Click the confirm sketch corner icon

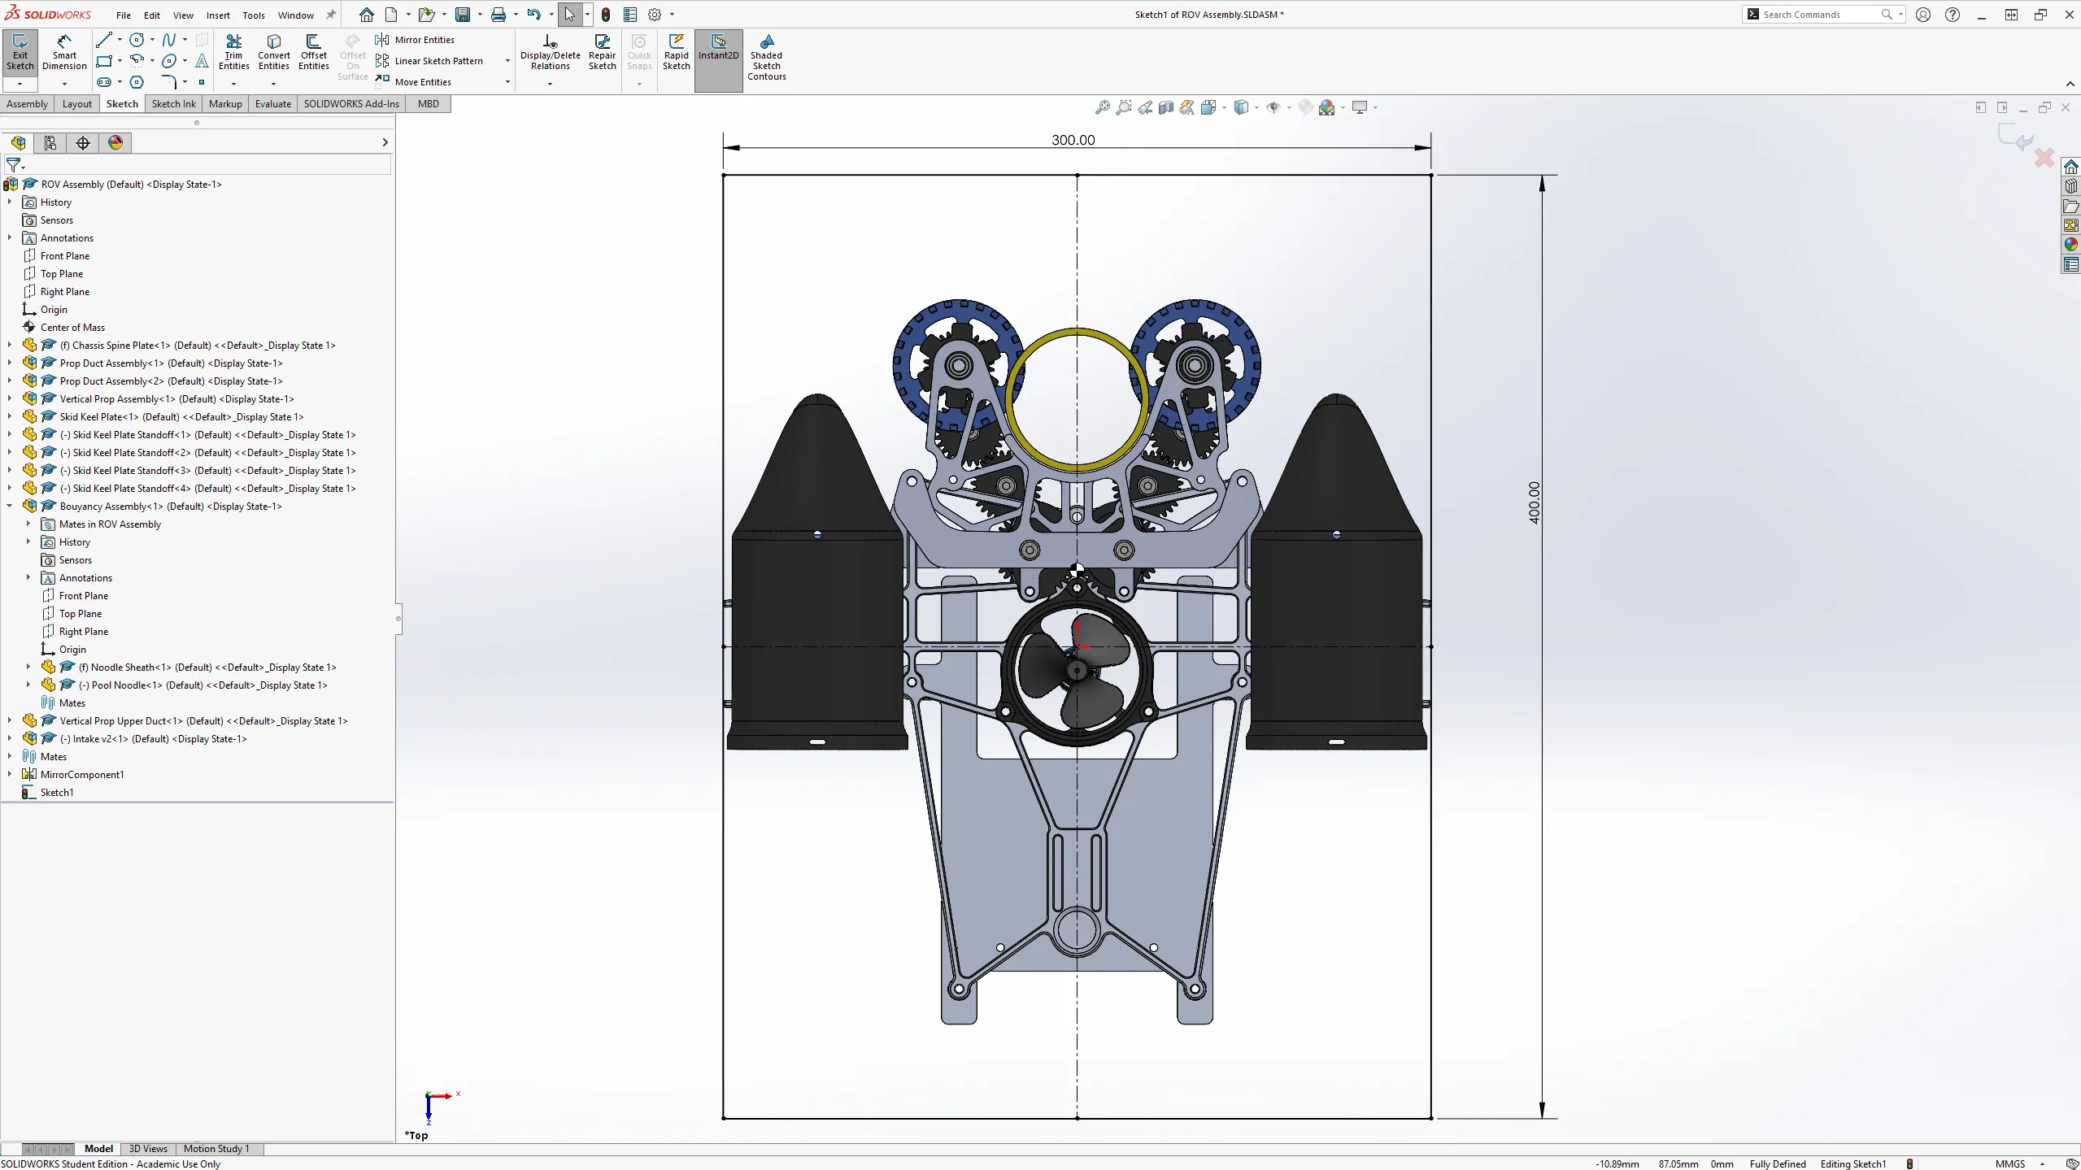coord(2015,137)
